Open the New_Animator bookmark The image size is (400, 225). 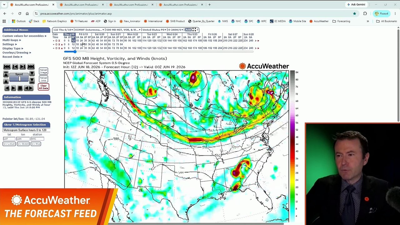point(130,21)
